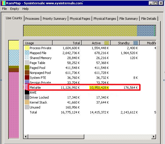This screenshot has width=165, height=144.
Task: Click Mapped File standby 1,964,520 K
Action: [129, 53]
